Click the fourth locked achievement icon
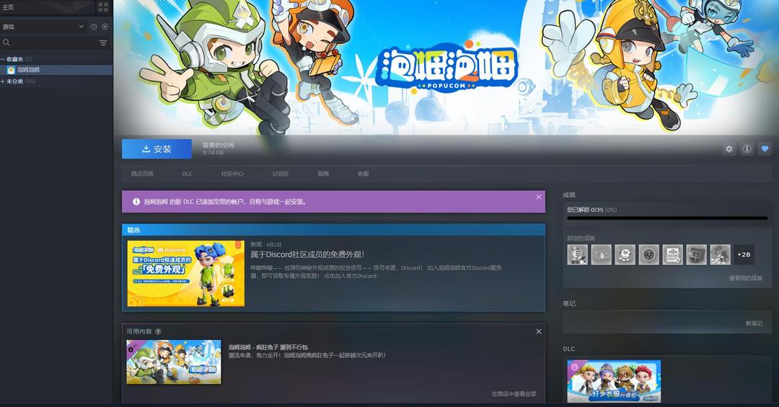The image size is (779, 407). pyautogui.click(x=649, y=254)
